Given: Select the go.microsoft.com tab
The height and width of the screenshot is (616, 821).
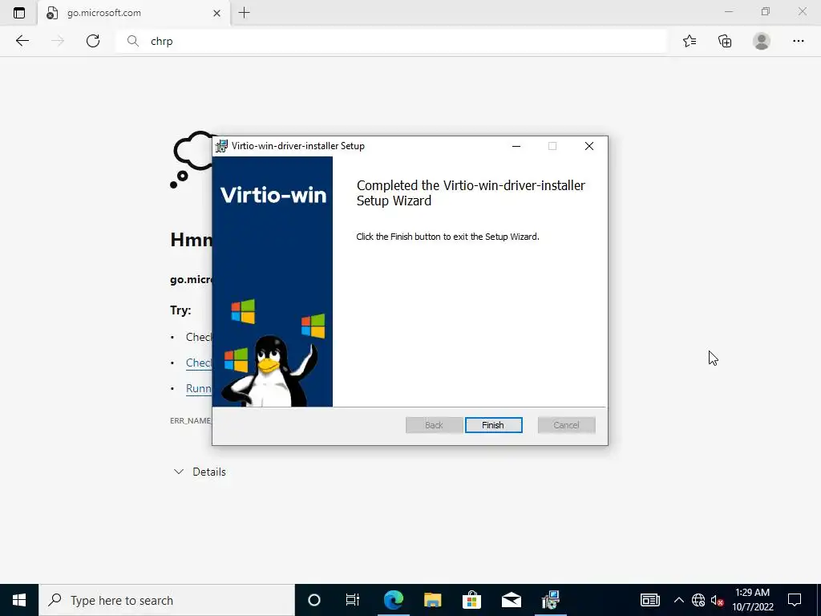Looking at the screenshot, I should [134, 13].
